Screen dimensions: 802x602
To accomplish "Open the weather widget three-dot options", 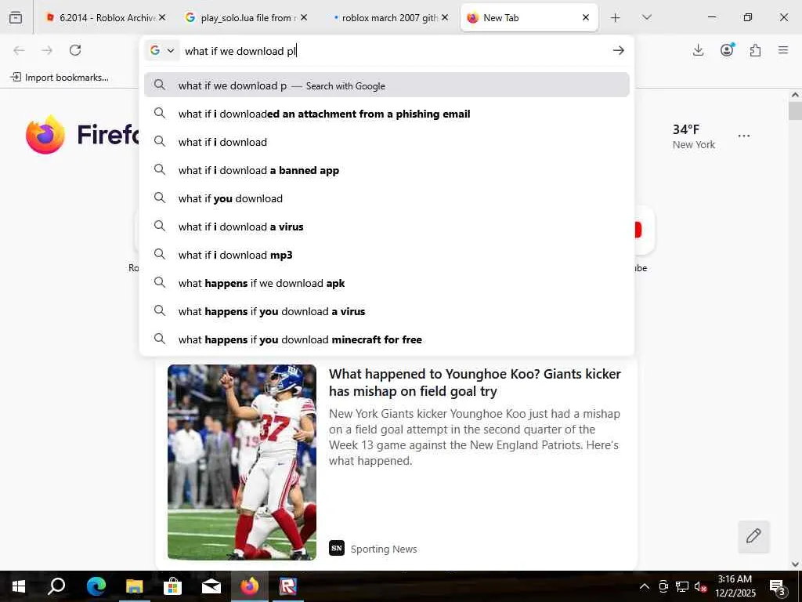I will [744, 136].
